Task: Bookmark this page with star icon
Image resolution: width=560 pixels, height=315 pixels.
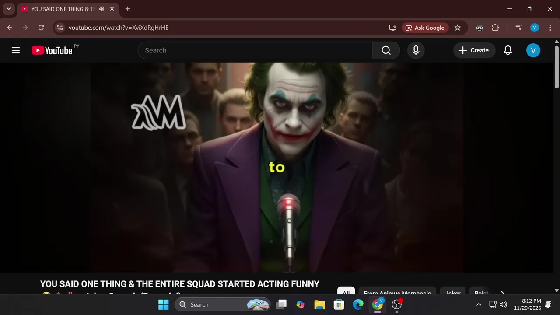Action: (458, 28)
